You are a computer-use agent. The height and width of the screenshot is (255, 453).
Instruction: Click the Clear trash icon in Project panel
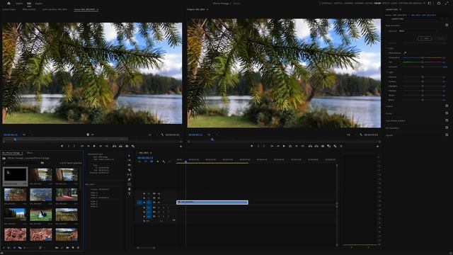point(78,248)
